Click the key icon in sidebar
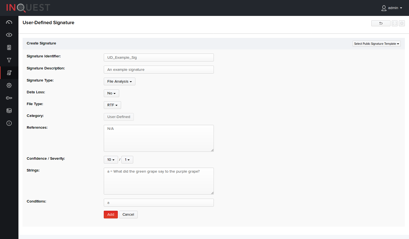409x239 pixels. tap(9, 98)
